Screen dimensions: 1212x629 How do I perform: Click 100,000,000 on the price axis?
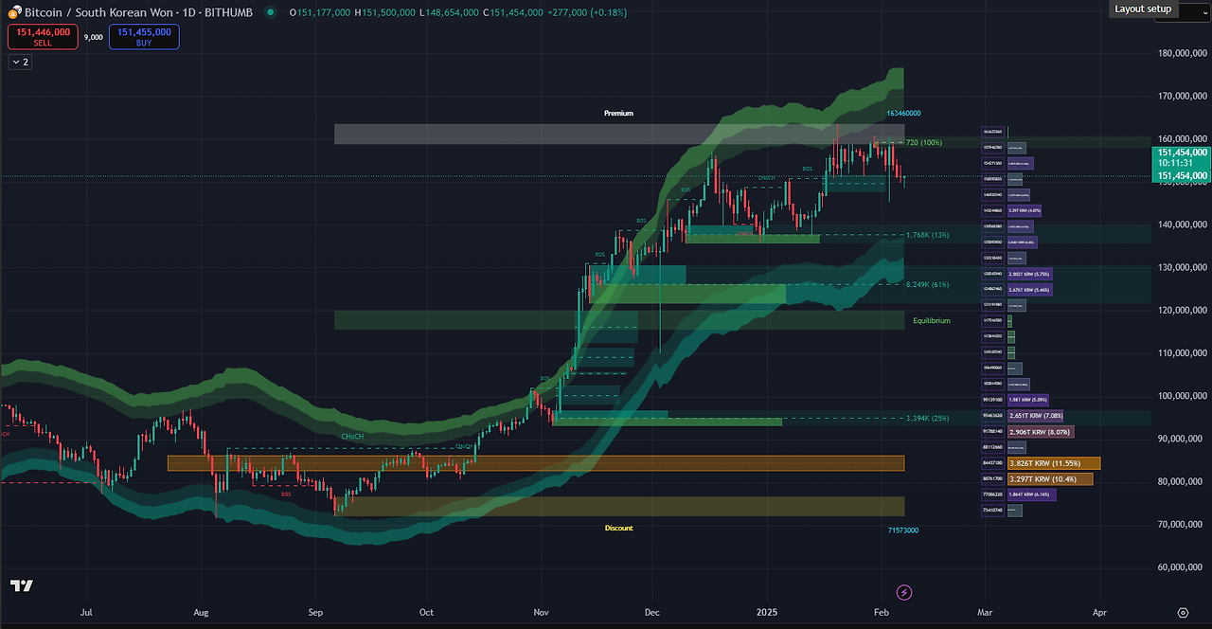[1182, 396]
